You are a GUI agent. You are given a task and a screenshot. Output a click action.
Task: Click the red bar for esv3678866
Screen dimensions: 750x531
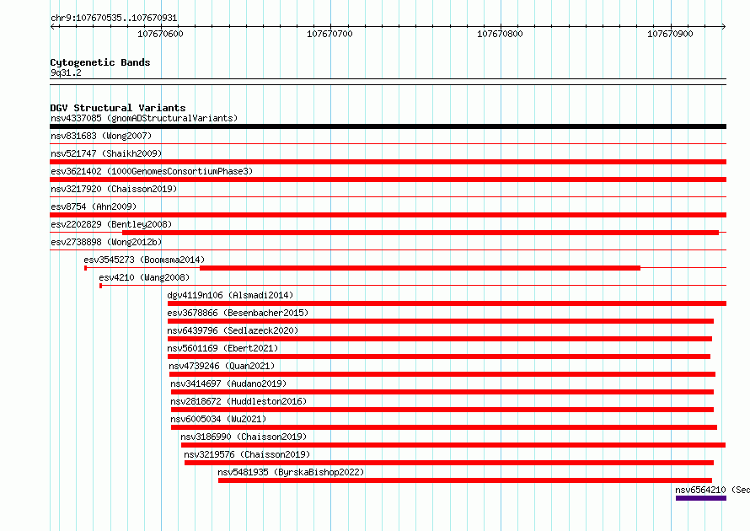[441, 321]
